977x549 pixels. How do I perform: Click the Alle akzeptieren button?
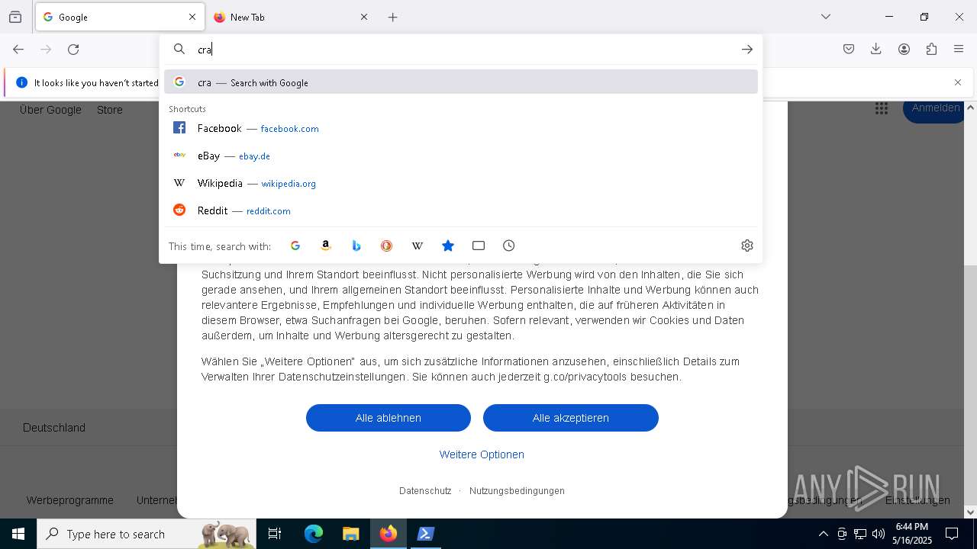571,418
